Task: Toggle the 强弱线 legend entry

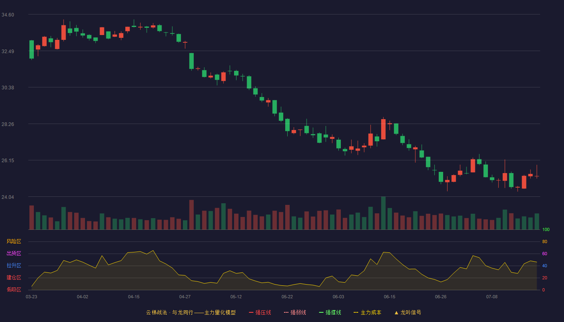Action: pyautogui.click(x=295, y=312)
